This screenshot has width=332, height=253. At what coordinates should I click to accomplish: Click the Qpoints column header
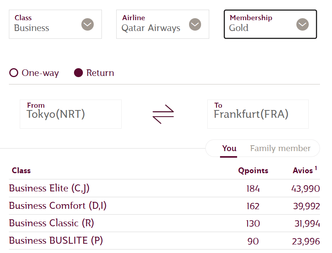(x=253, y=170)
